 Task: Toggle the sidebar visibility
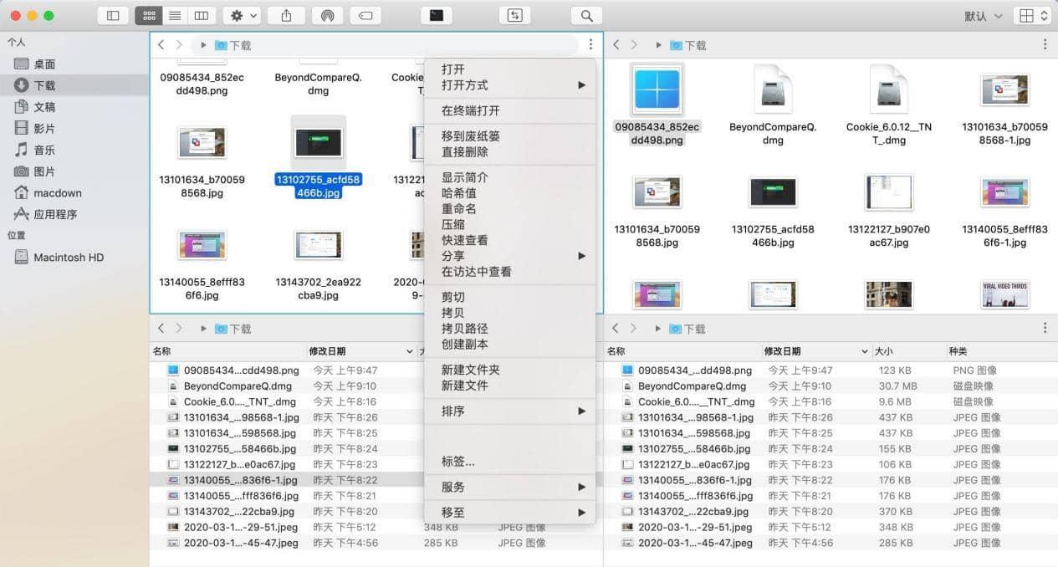tap(113, 14)
